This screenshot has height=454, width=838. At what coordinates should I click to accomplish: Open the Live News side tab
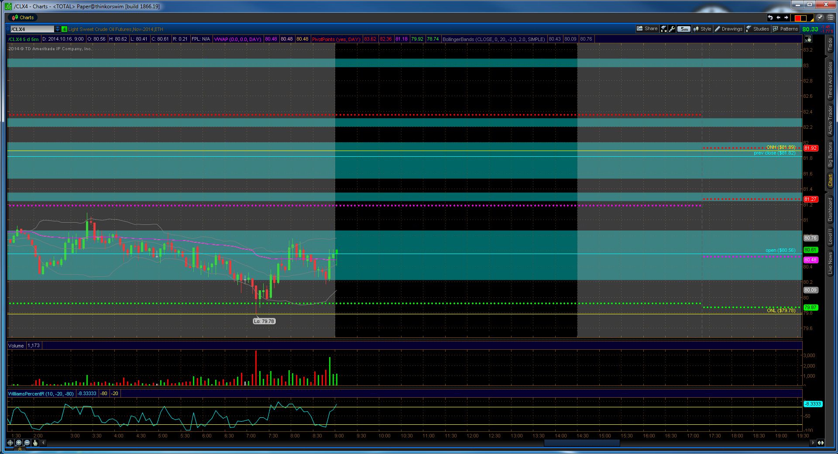pos(830,263)
